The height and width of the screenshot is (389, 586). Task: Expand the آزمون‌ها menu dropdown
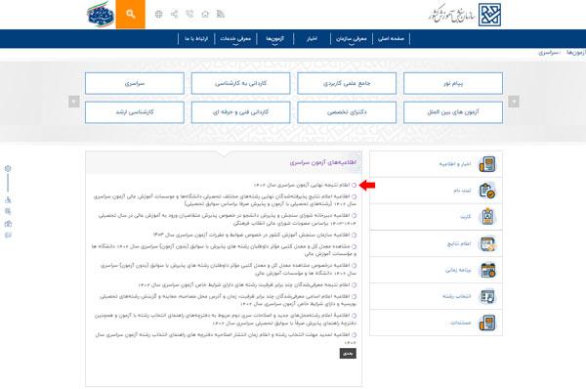(275, 39)
